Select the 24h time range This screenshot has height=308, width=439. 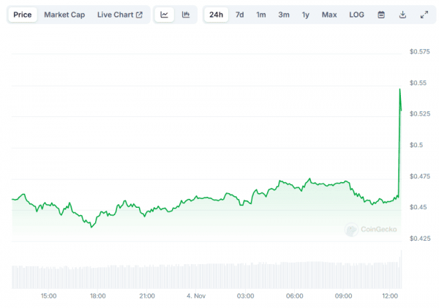tap(216, 15)
